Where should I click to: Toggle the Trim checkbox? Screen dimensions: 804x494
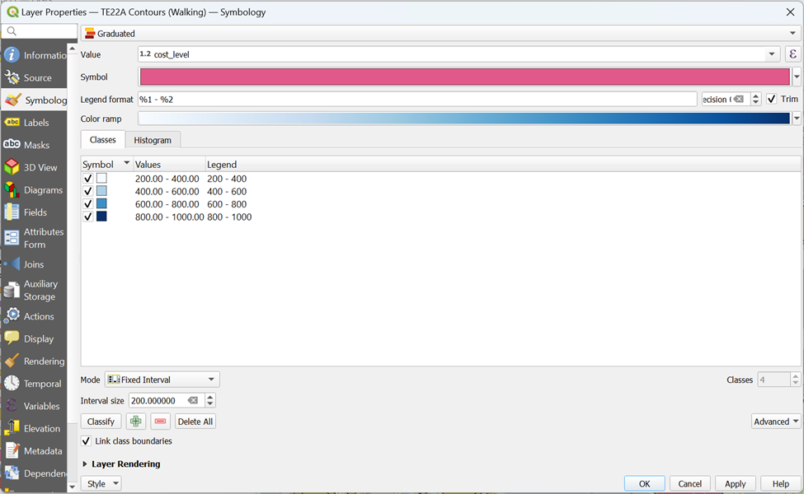click(x=772, y=99)
